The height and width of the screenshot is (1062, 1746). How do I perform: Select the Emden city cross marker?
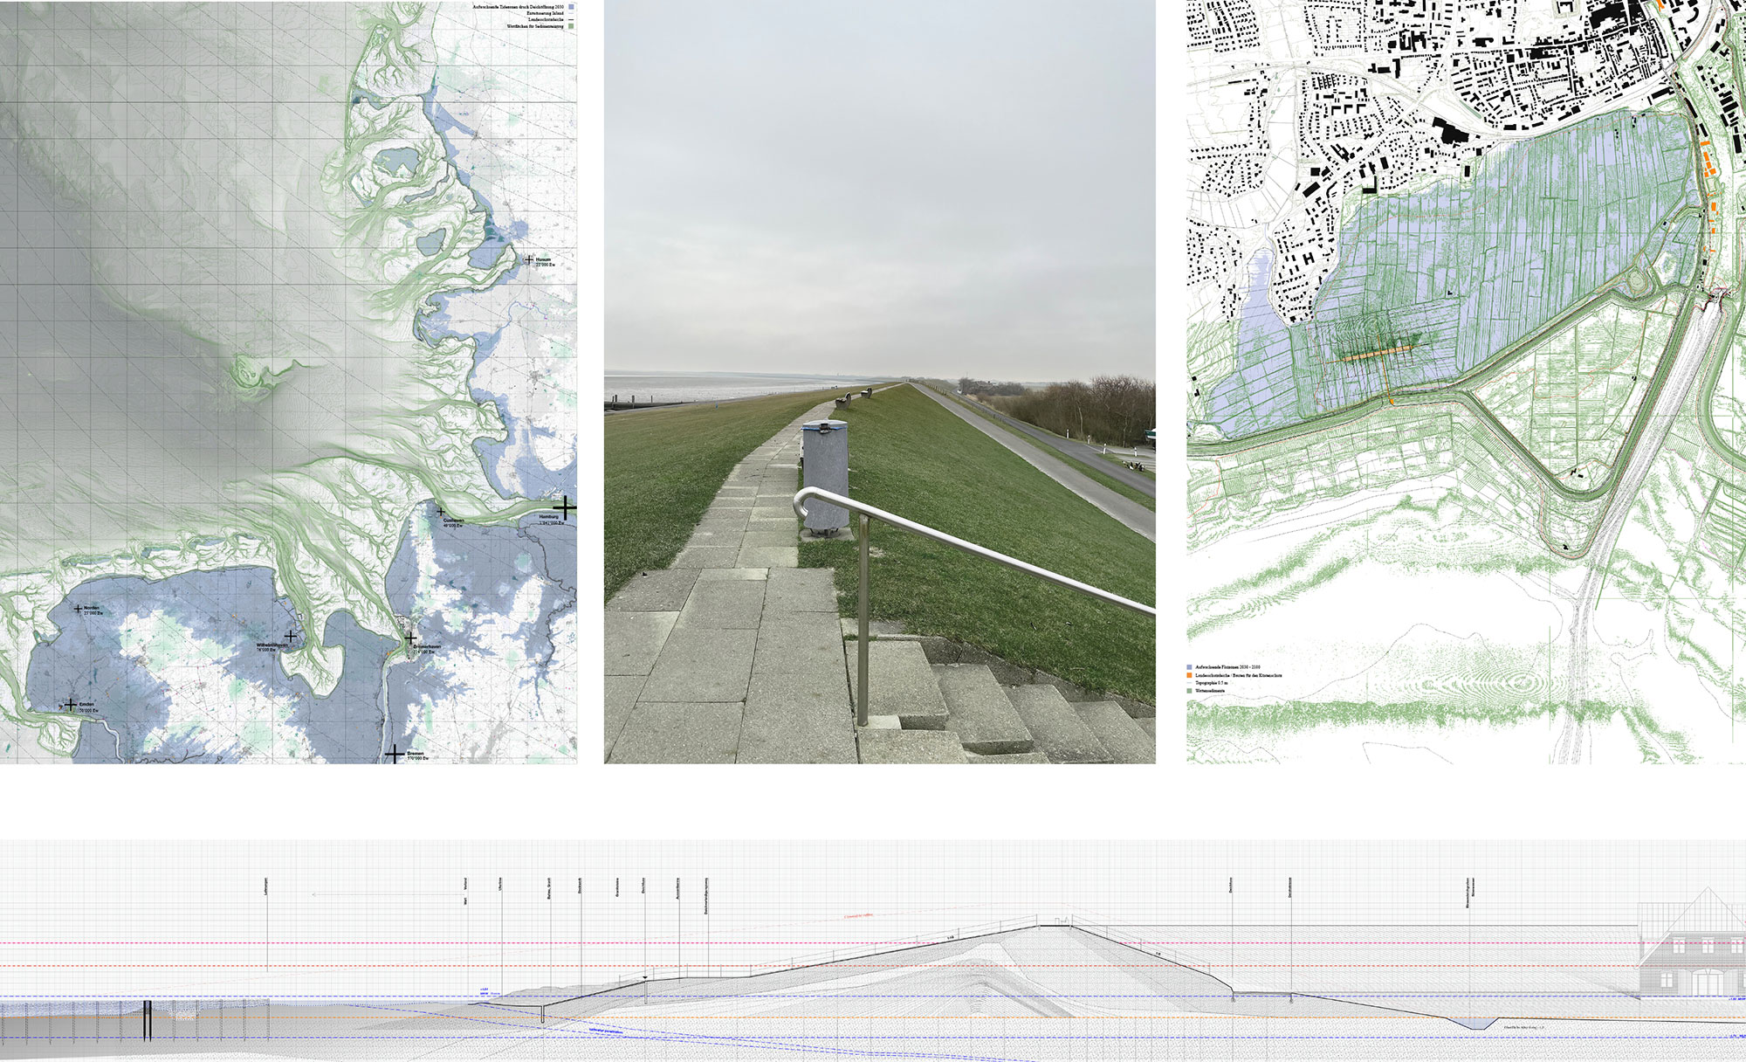pyautogui.click(x=71, y=704)
